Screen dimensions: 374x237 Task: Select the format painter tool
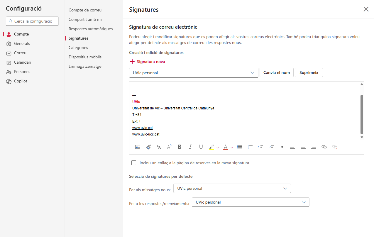click(148, 147)
